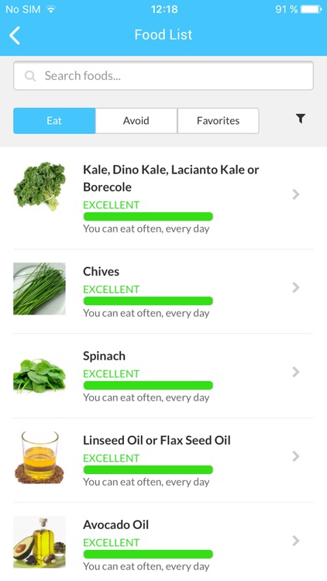Screen dimensions: 327x581
Task: Tap the back arrow in header
Action: (15, 36)
